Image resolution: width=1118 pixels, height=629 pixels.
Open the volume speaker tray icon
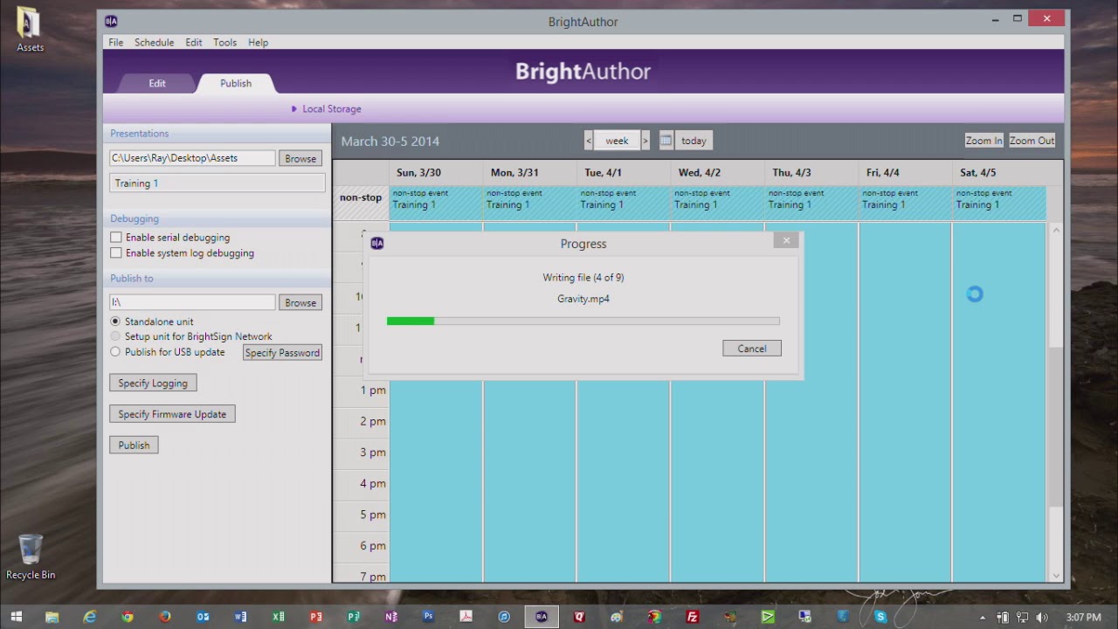click(x=1041, y=618)
